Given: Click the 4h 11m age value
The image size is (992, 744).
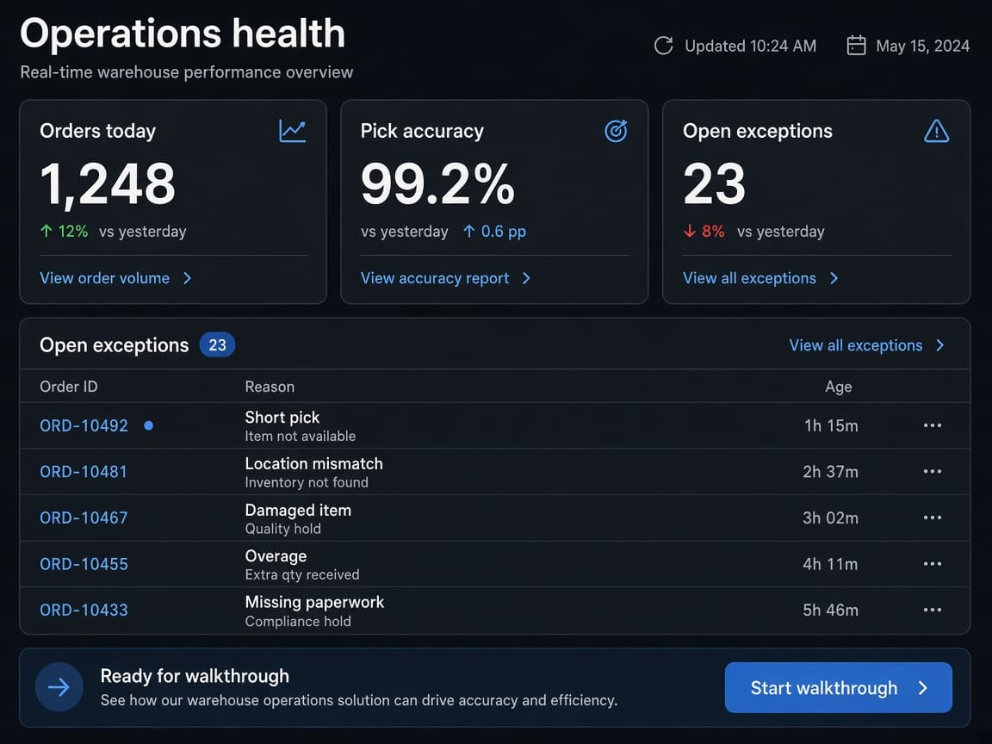Looking at the screenshot, I should pyautogui.click(x=831, y=564).
